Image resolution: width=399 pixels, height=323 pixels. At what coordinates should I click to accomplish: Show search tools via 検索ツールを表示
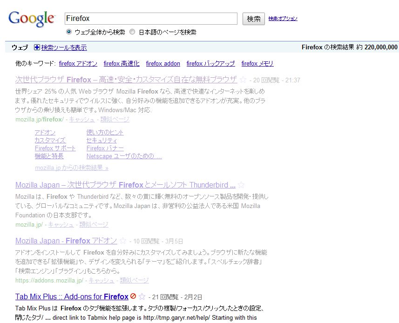pos(64,47)
